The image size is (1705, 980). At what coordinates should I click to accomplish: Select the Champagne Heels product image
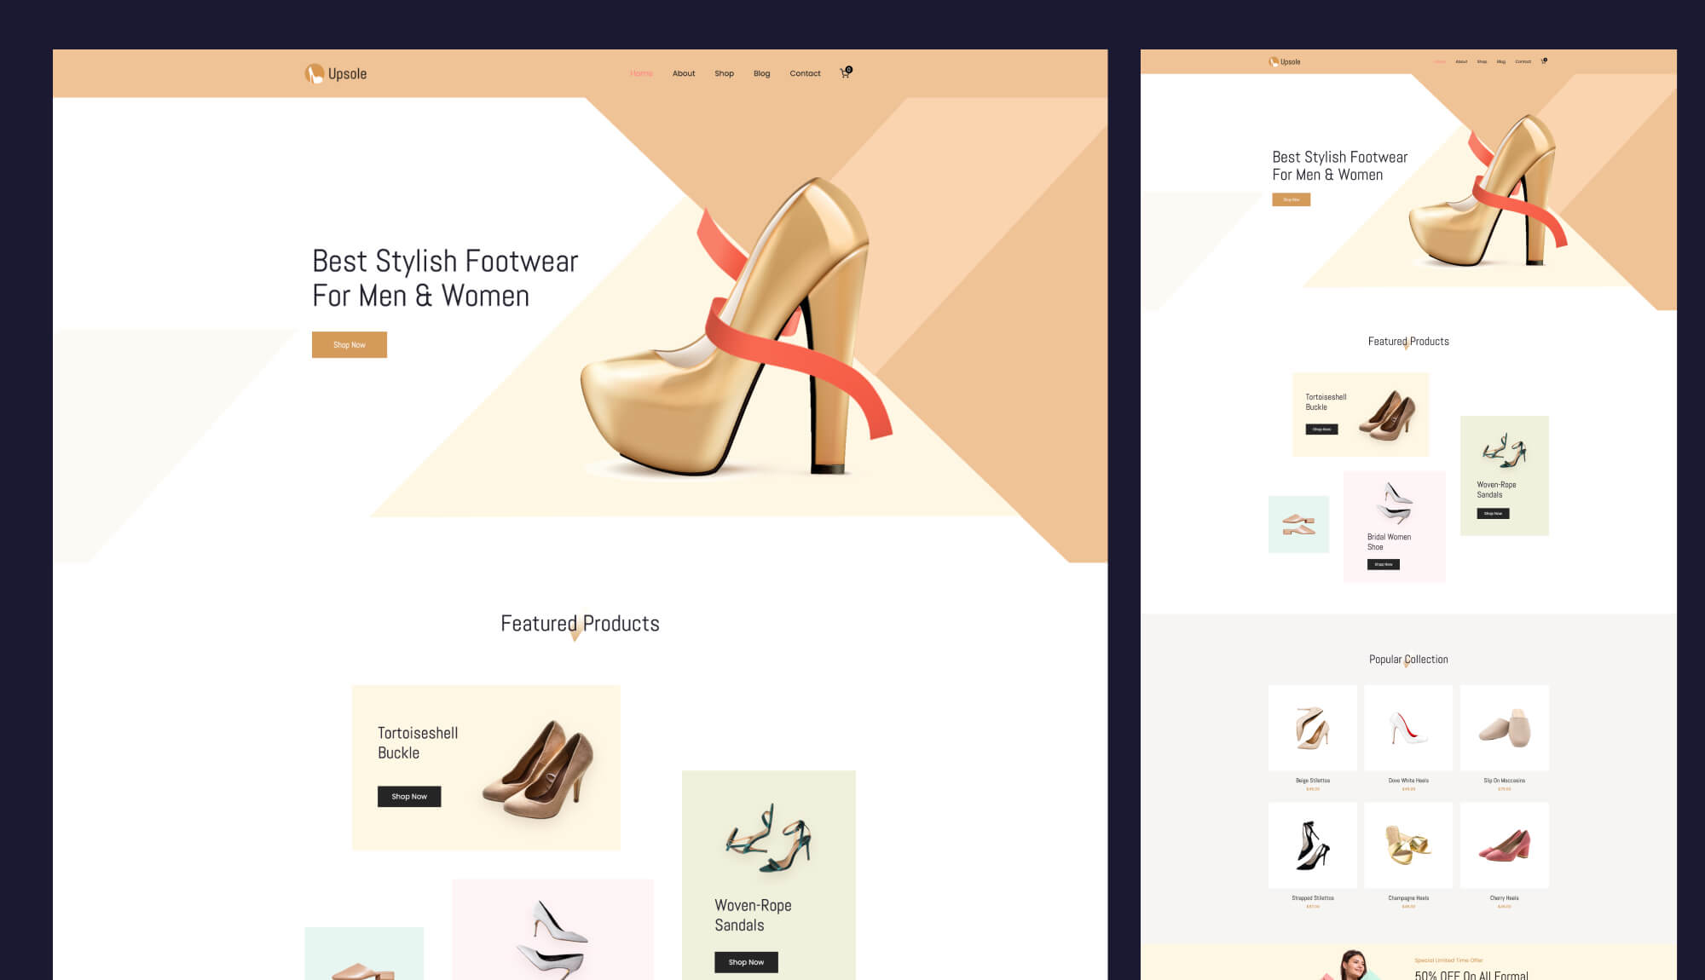(x=1407, y=845)
